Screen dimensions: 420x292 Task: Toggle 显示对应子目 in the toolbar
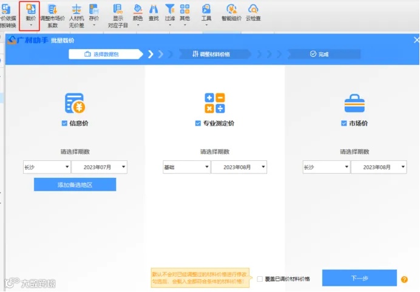click(x=118, y=16)
